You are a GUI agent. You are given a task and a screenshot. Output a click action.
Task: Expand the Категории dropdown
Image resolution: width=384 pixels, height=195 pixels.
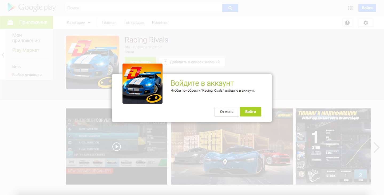pos(79,23)
